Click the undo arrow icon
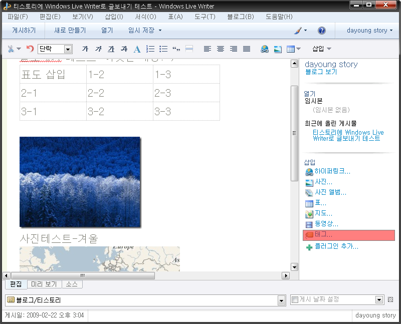Screen dimensions: 401x324 tap(30, 49)
